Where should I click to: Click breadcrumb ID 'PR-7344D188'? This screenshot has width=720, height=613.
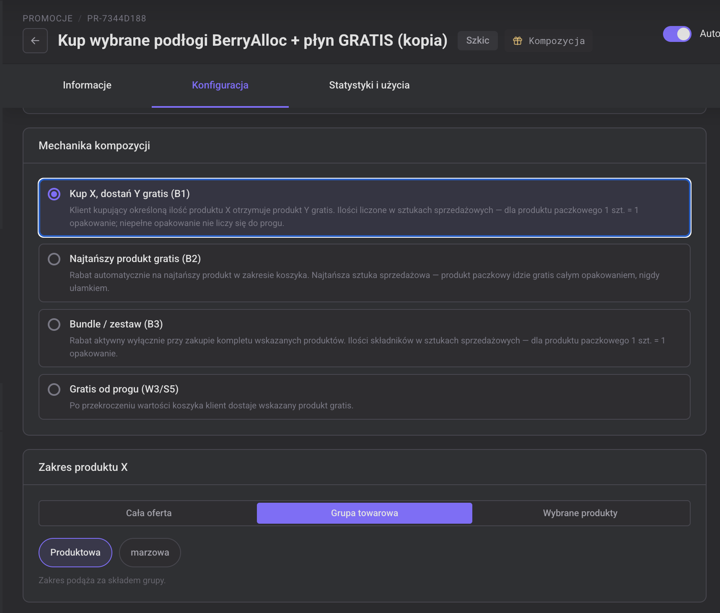click(117, 18)
